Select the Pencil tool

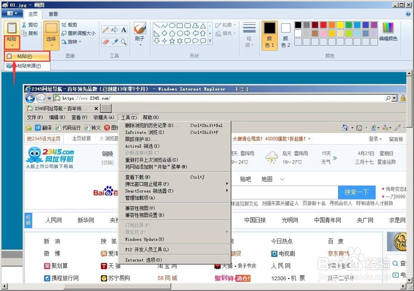(105, 29)
